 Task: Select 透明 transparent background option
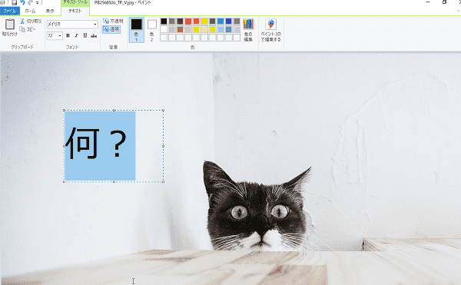click(x=111, y=29)
